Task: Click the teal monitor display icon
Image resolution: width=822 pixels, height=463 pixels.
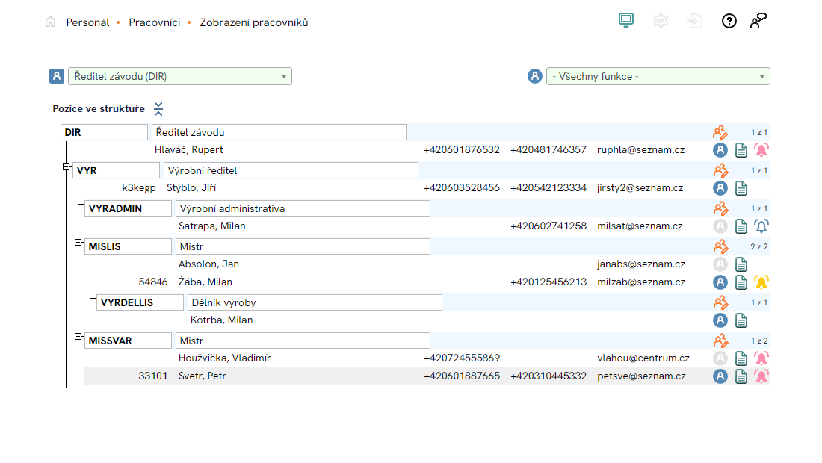Action: [626, 21]
